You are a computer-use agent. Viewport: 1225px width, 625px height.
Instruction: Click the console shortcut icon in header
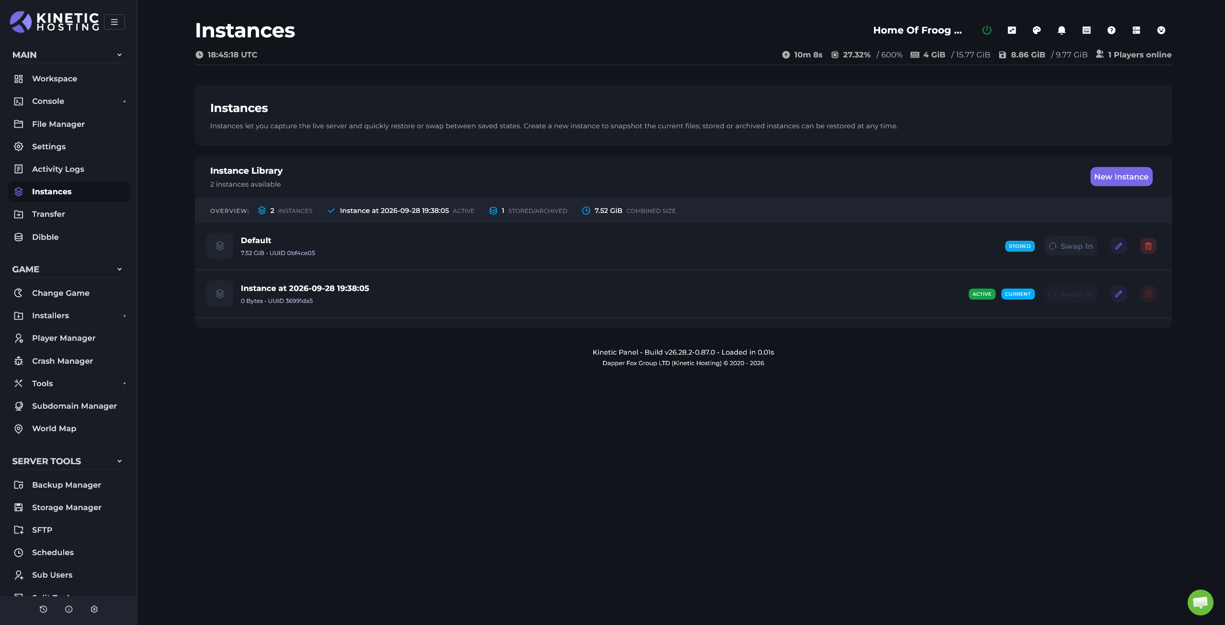(1012, 30)
